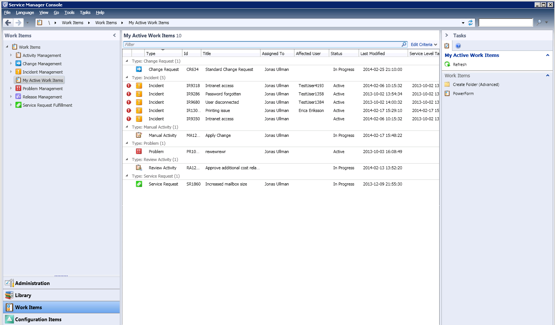Open the Configuration Items workspace

tap(61, 319)
